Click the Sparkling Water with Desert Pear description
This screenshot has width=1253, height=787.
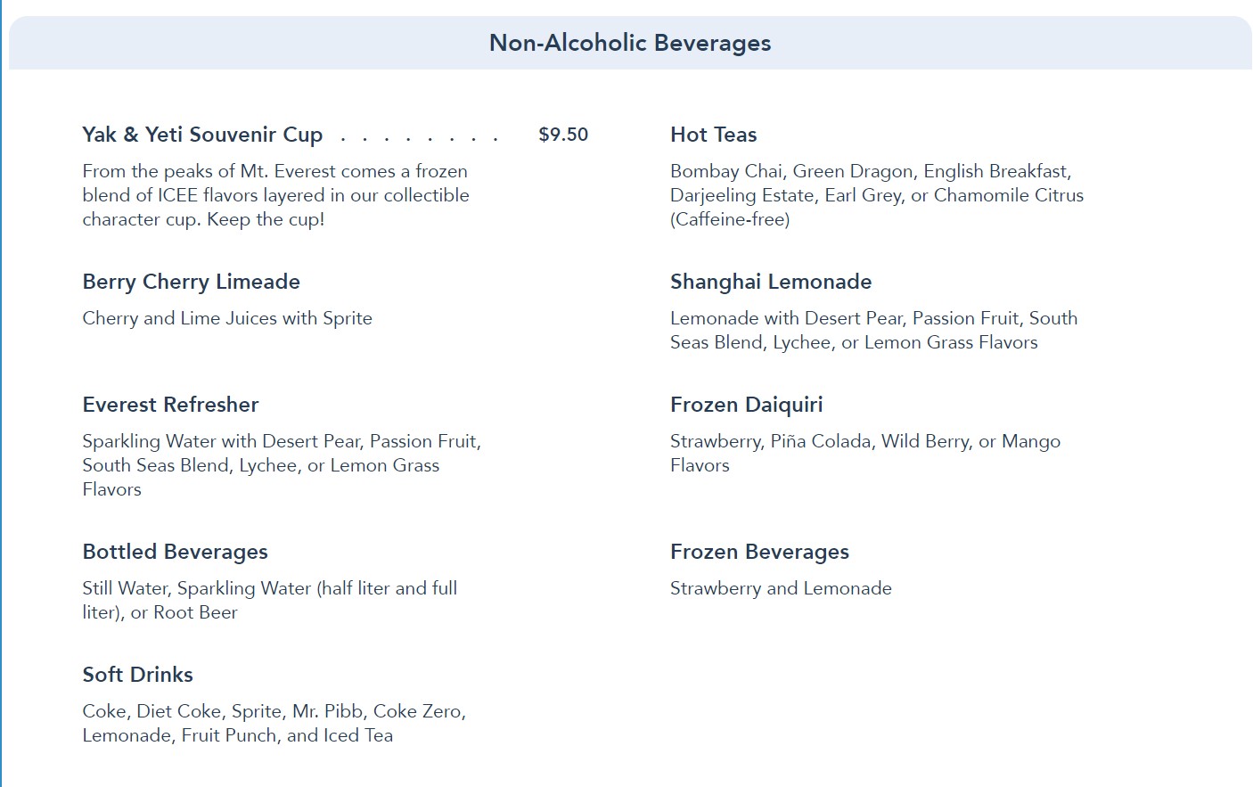pyautogui.click(x=281, y=464)
